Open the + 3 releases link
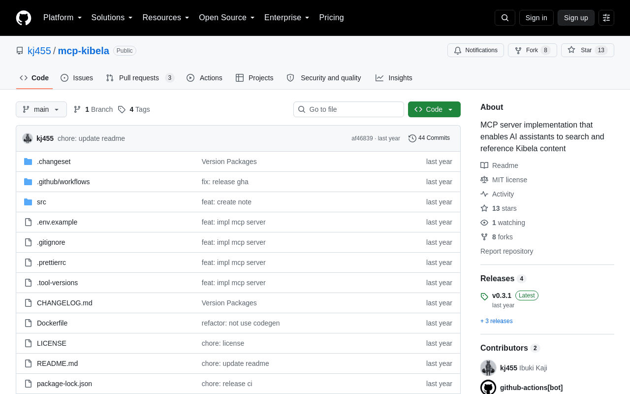Viewport: 630px width, 394px height. tap(497, 321)
